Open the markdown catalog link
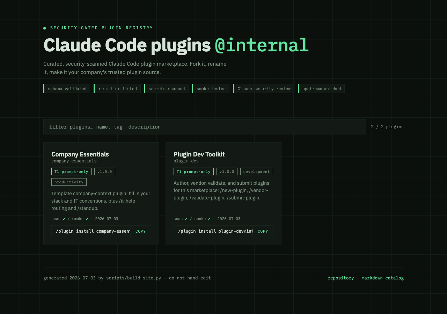This screenshot has height=314, width=447. pos(382,278)
